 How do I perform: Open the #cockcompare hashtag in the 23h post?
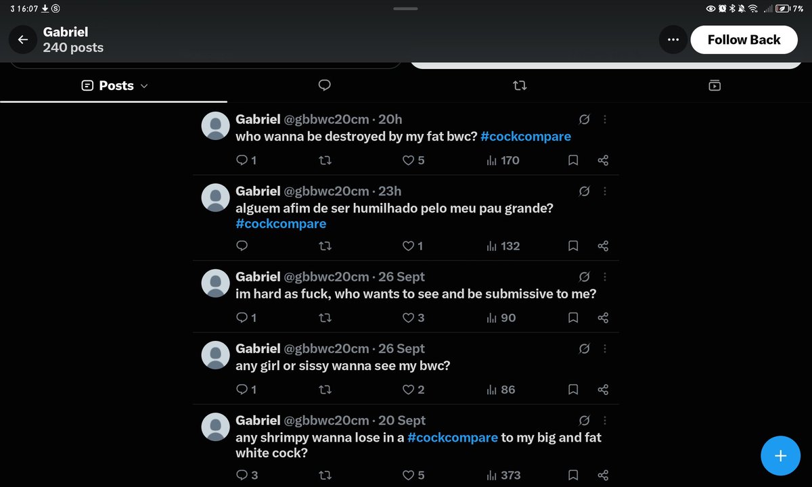281,224
